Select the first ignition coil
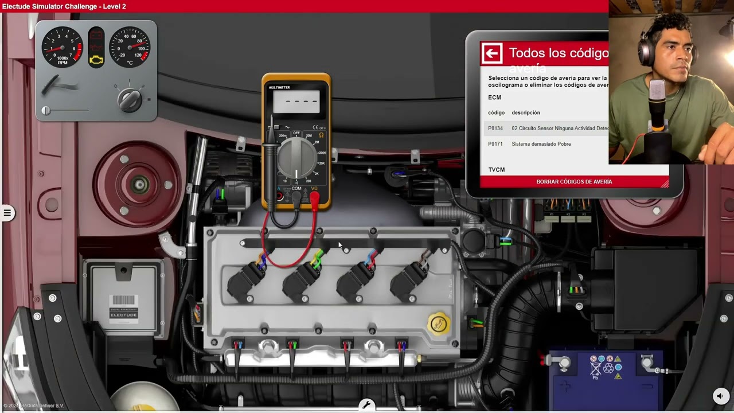The image size is (734, 413). (x=247, y=281)
